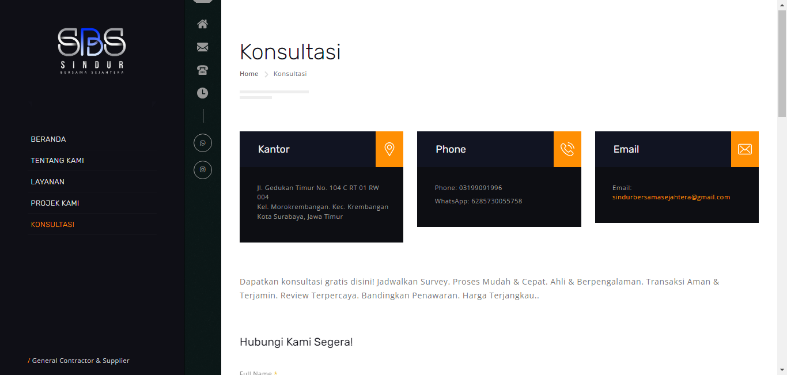Go to Beranda menu item
The width and height of the screenshot is (787, 375).
48,139
